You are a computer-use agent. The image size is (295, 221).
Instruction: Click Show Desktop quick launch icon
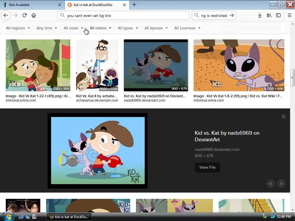[21, 217]
